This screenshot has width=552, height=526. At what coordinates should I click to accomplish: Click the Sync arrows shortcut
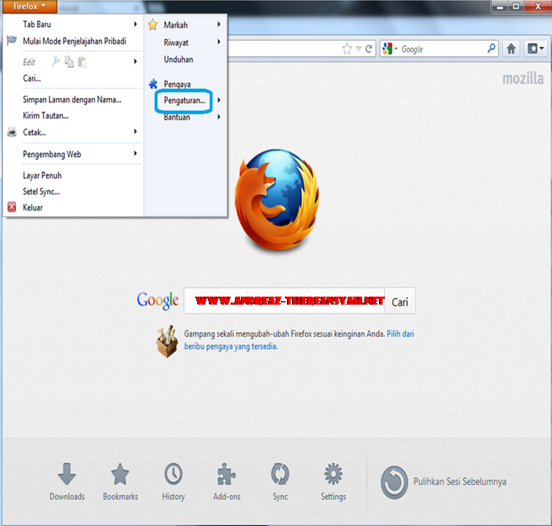[280, 474]
